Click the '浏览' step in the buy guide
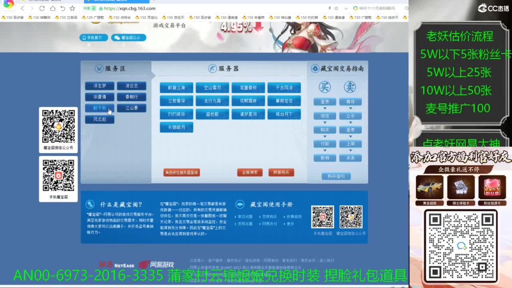 pyautogui.click(x=325, y=116)
